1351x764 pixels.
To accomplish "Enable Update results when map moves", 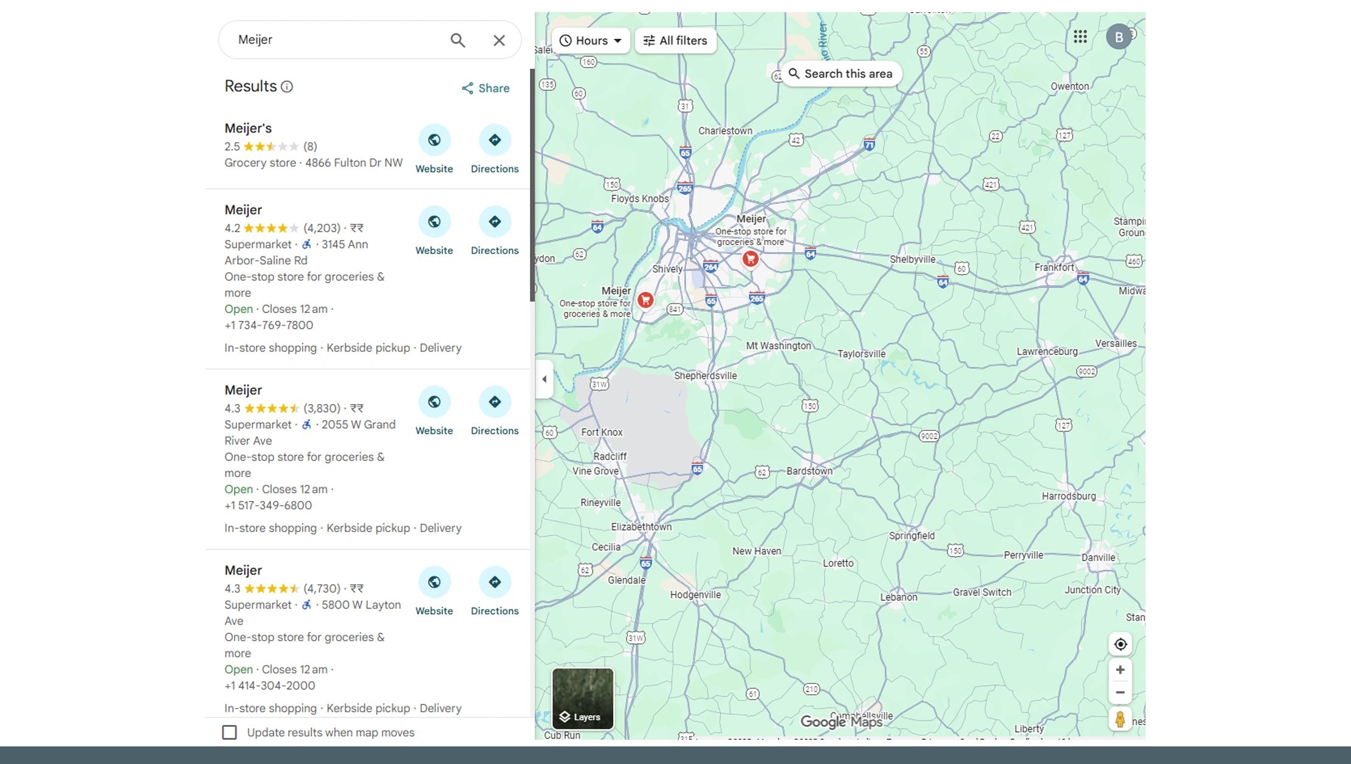I will coord(230,732).
